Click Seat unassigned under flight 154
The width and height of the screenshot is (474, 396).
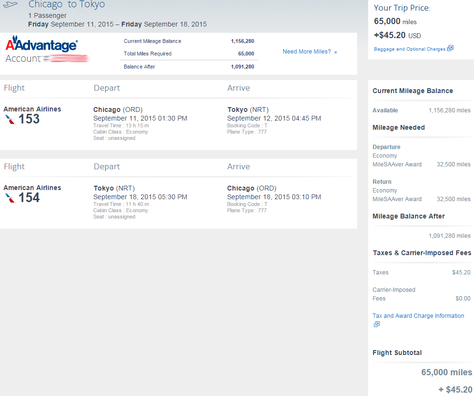(x=114, y=217)
